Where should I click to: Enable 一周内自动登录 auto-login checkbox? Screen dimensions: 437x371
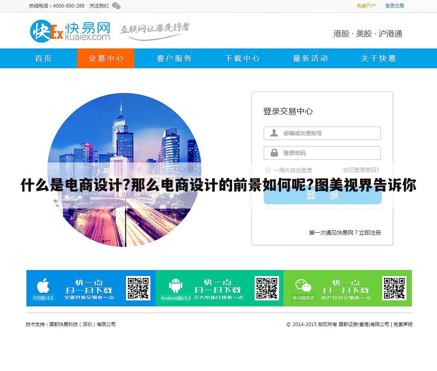pyautogui.click(x=268, y=170)
